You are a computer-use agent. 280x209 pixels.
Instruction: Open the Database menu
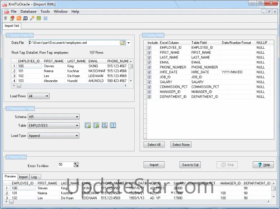[28, 11]
